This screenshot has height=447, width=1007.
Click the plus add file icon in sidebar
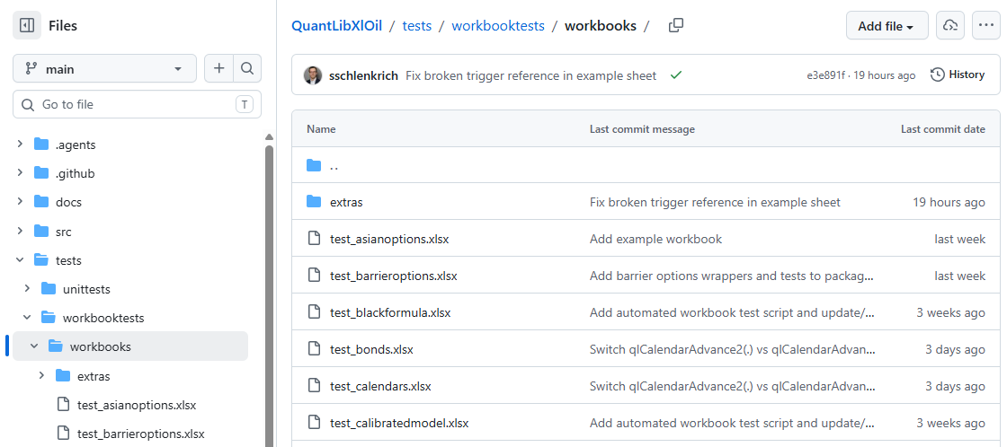pos(219,68)
